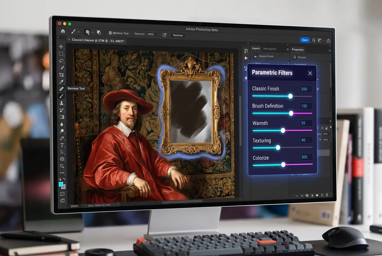
Task: Click the Remove button in options bar
Action: tap(178, 35)
